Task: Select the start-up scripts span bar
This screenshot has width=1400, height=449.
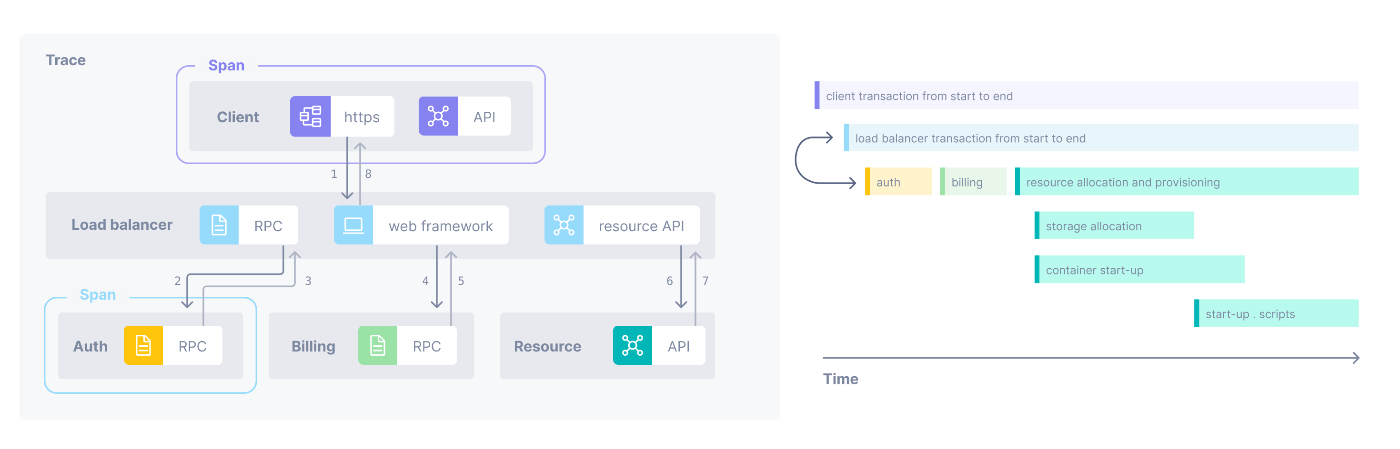Action: tap(1276, 314)
